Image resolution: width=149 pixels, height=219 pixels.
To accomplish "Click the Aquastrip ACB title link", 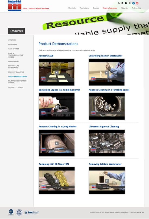I will coord(46,56).
